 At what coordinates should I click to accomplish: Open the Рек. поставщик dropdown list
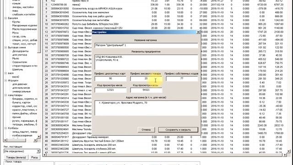[38, 151]
